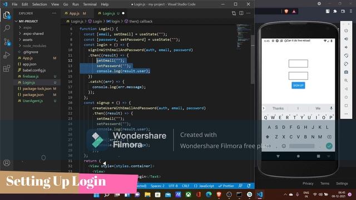Rotate the emulator right

[x=346, y=64]
